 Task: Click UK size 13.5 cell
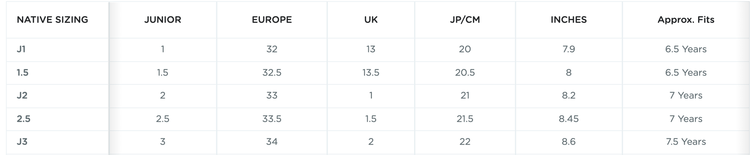(x=371, y=72)
